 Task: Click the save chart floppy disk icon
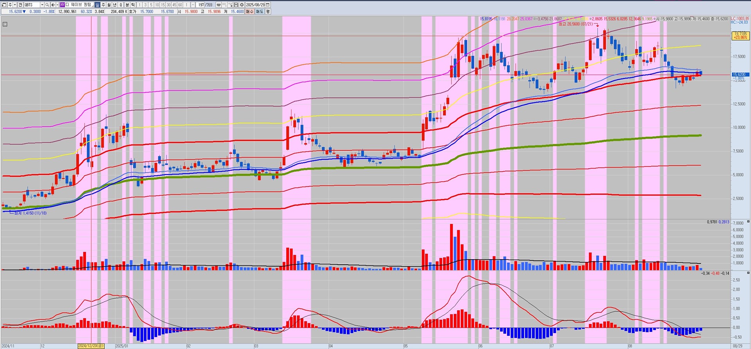(236, 5)
